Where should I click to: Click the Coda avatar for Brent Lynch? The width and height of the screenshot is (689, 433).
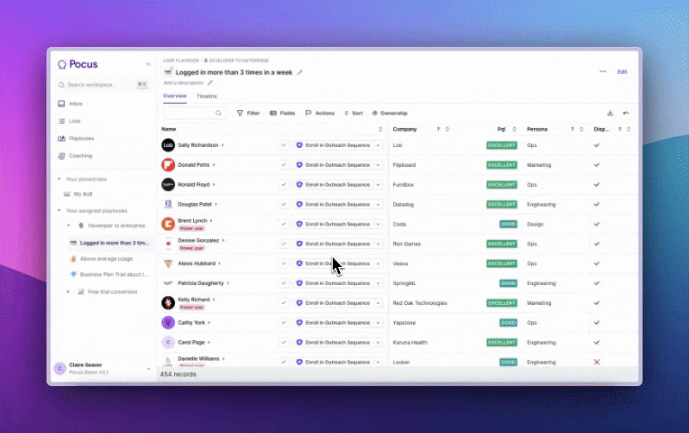click(169, 225)
